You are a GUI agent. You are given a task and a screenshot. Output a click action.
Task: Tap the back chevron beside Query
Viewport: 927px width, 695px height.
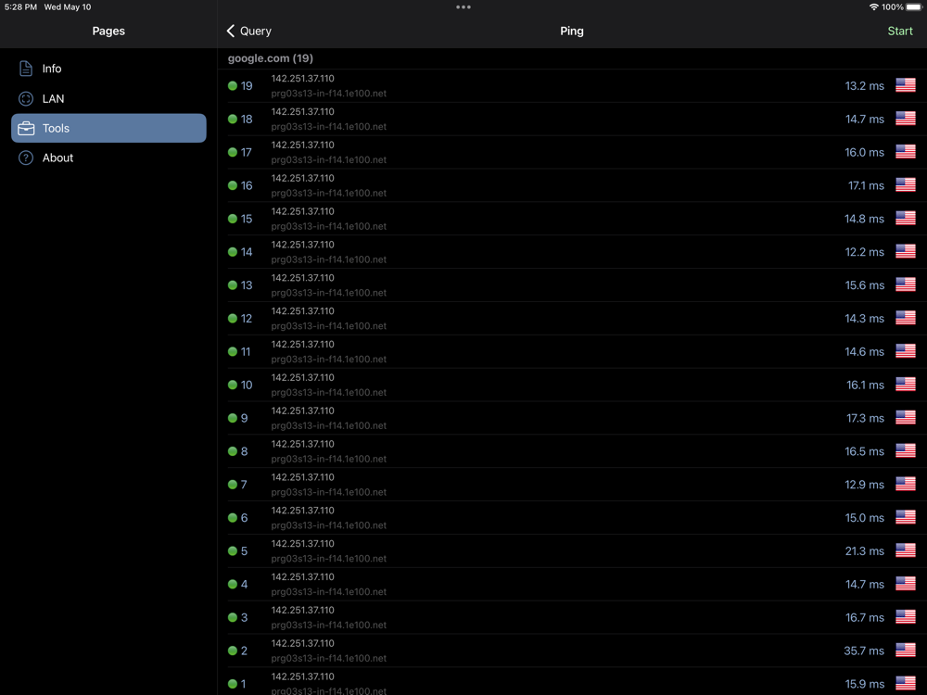tap(231, 31)
